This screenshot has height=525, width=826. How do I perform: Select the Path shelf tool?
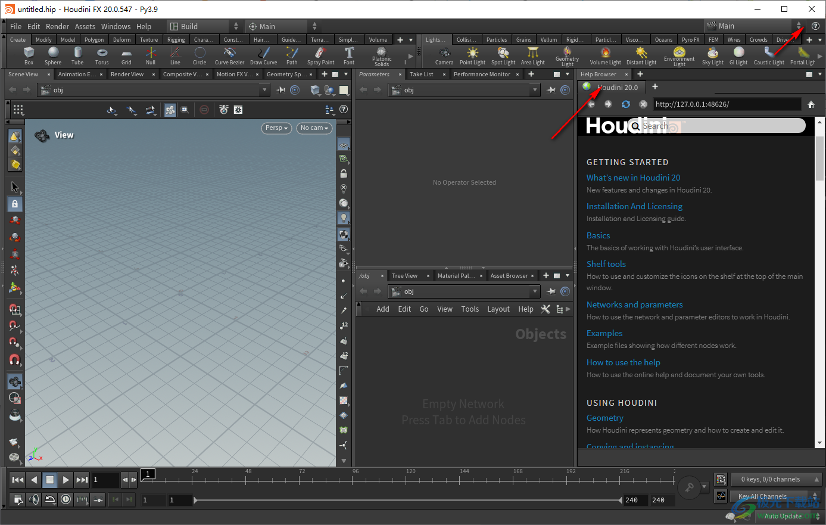(292, 56)
